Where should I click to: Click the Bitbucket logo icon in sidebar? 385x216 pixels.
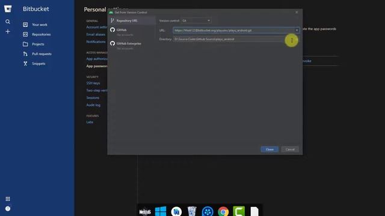[x=8, y=9]
